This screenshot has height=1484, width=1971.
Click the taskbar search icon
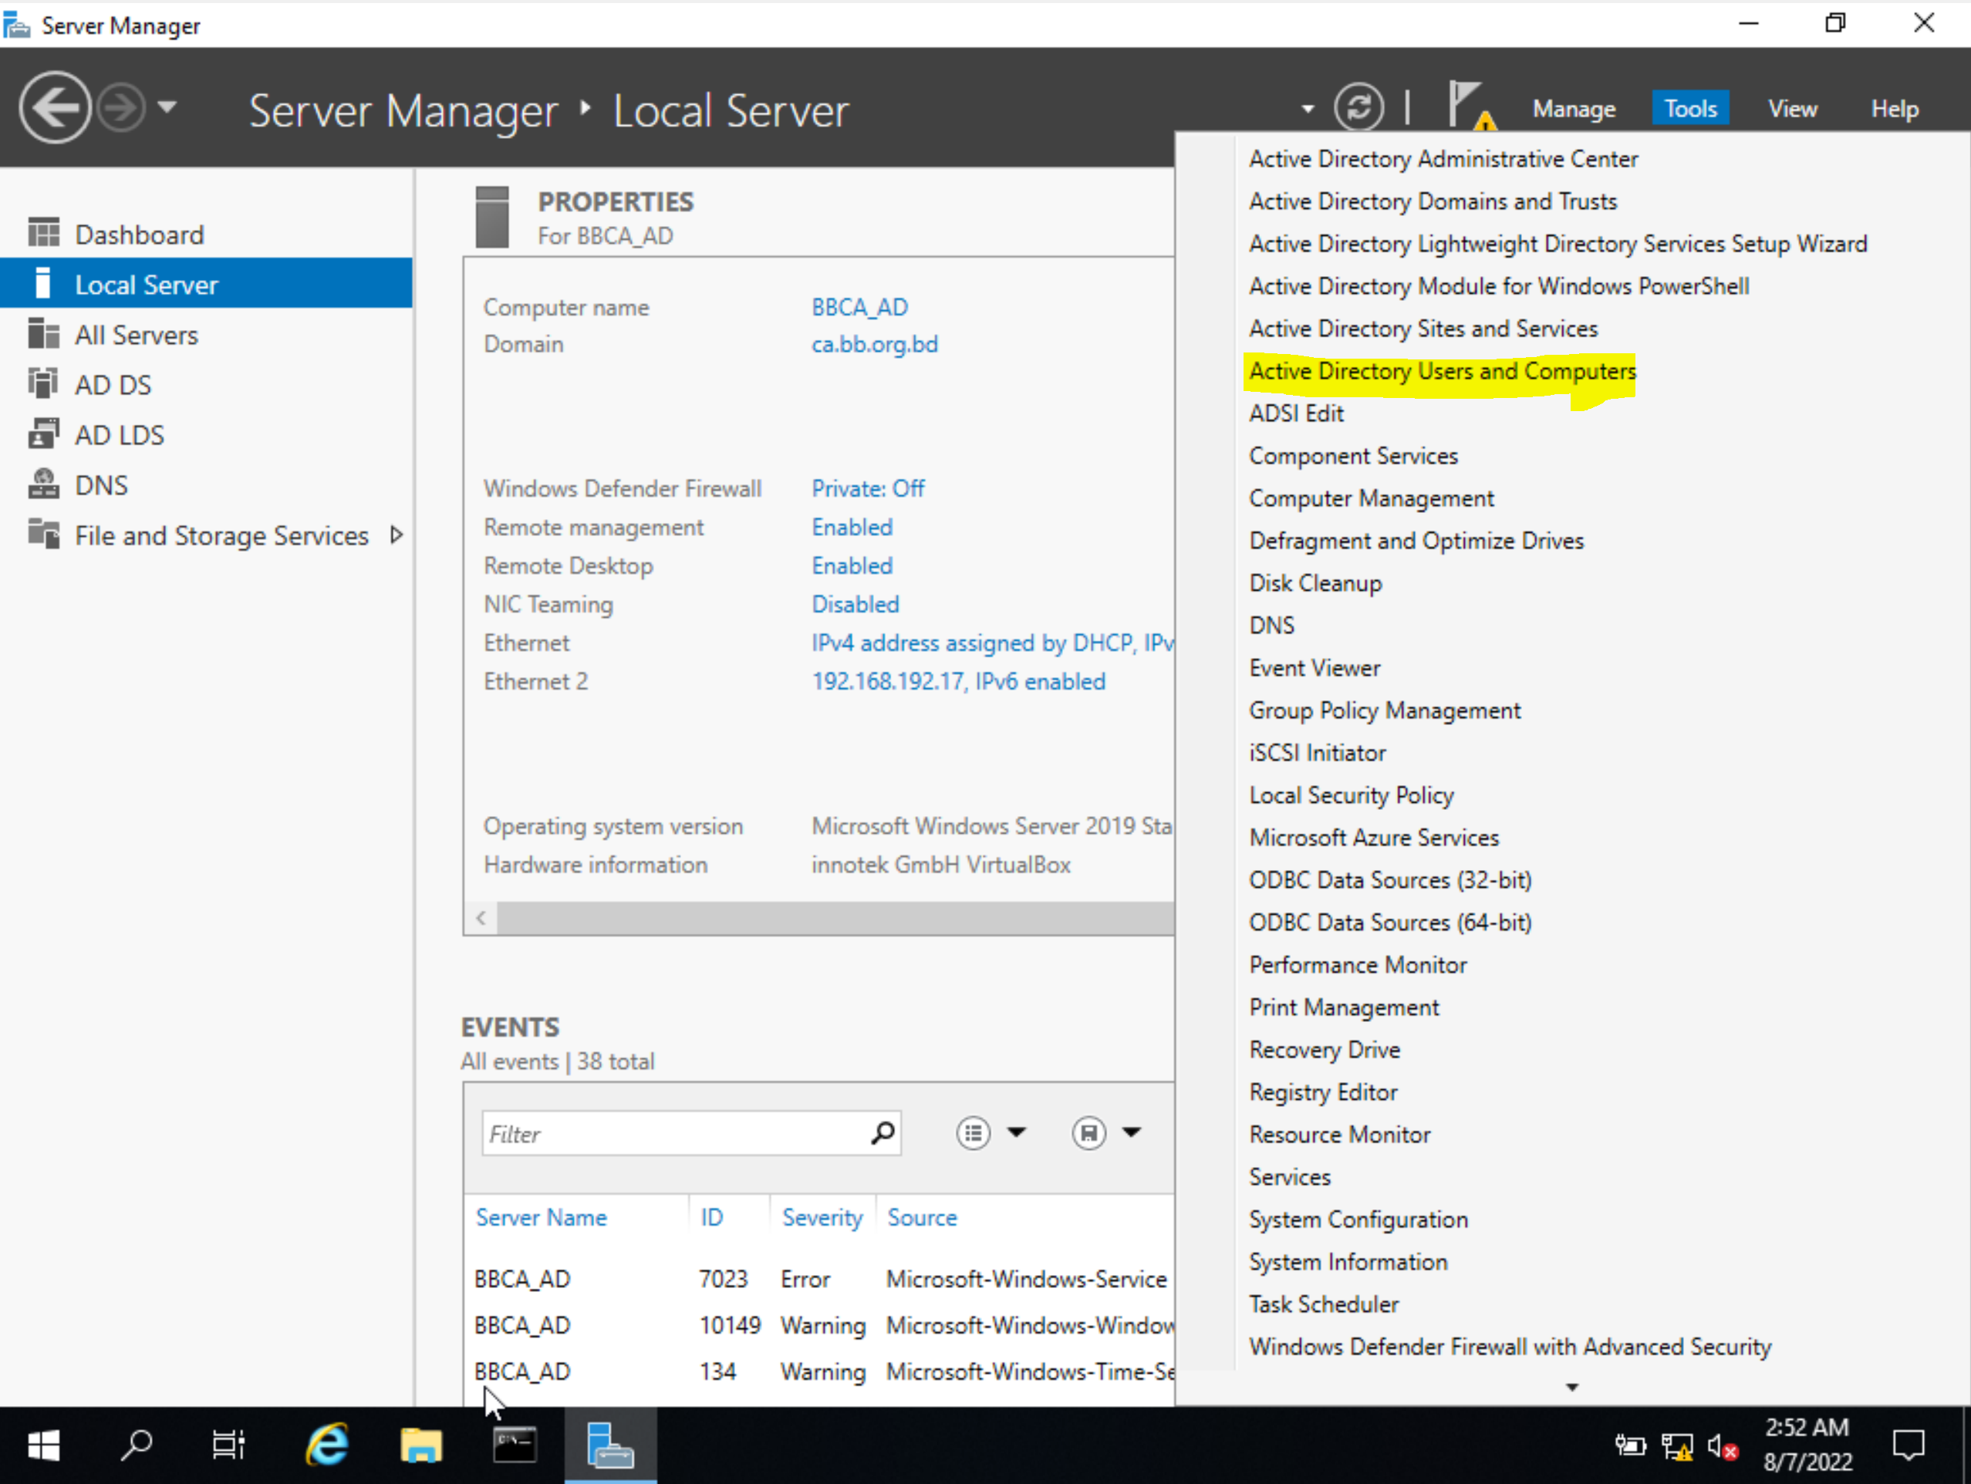point(137,1445)
